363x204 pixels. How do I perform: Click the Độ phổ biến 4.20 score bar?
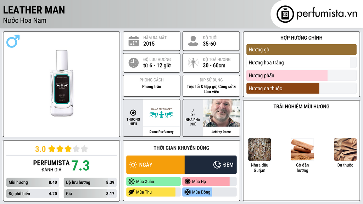point(33,194)
